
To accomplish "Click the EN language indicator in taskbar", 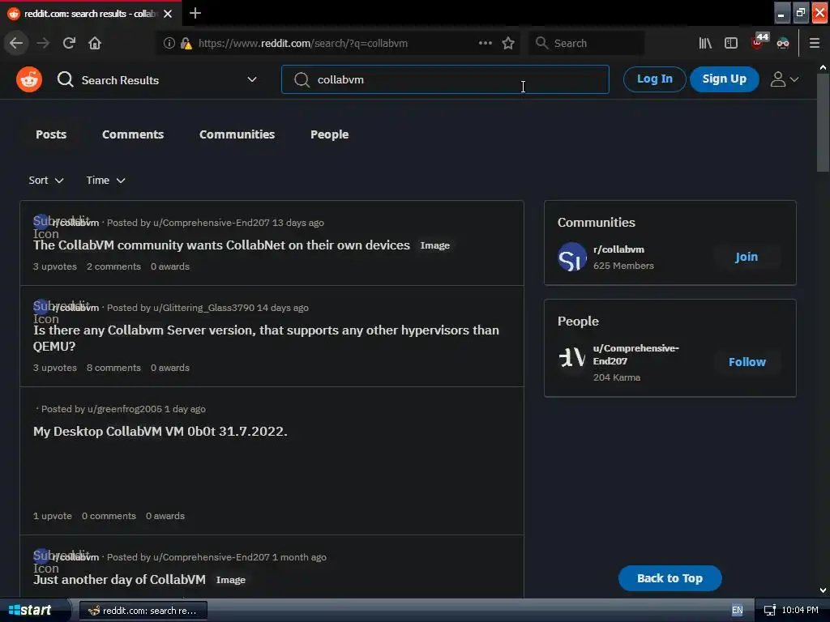I will tap(738, 611).
